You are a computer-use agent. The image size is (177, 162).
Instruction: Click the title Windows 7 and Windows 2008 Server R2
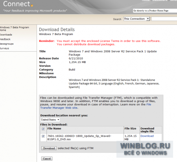(112, 53)
